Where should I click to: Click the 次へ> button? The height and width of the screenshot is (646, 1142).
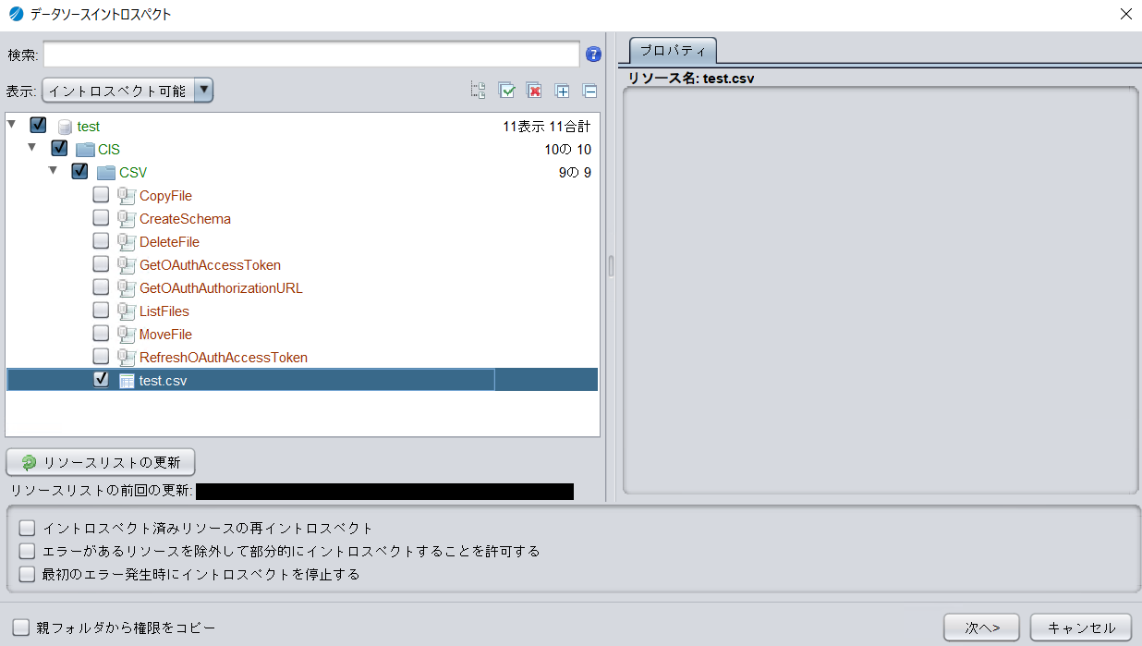tap(981, 628)
